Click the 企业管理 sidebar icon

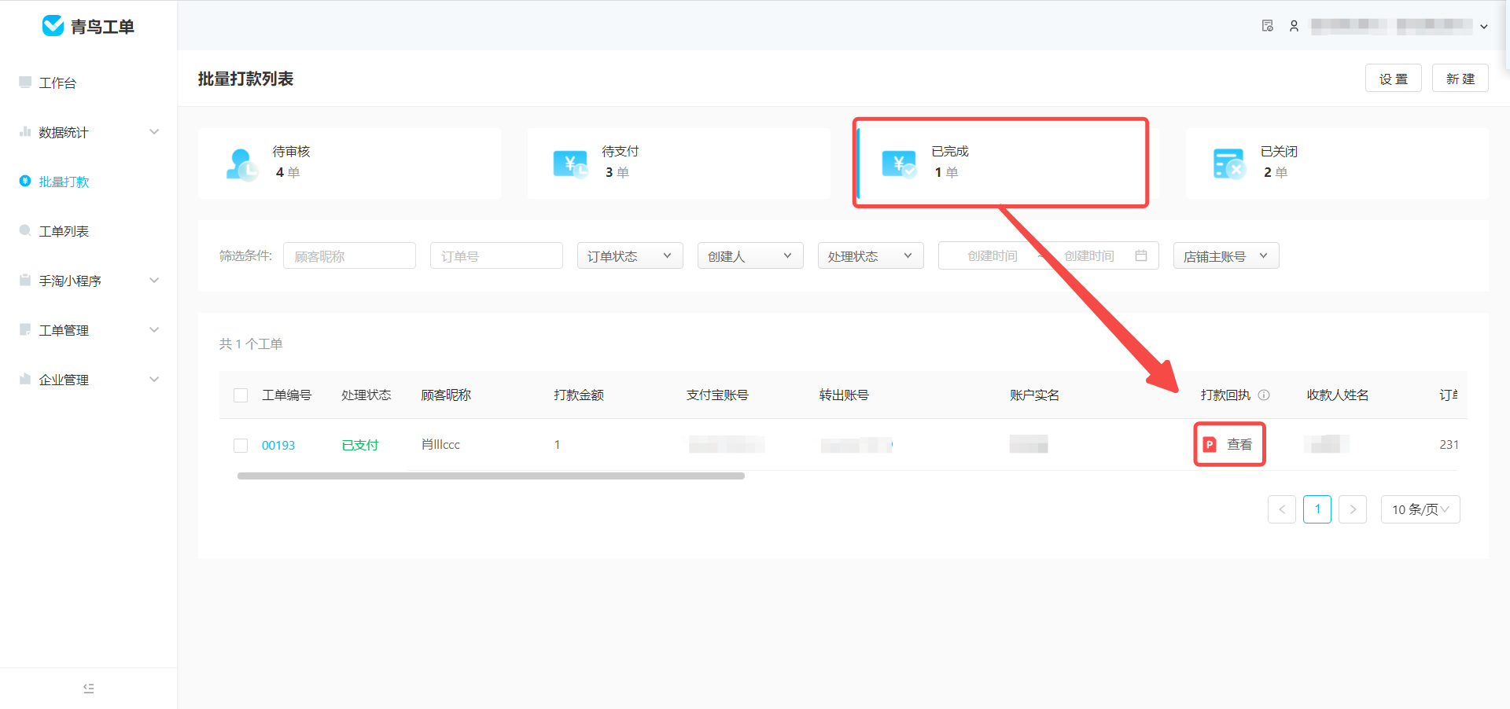[x=25, y=380]
